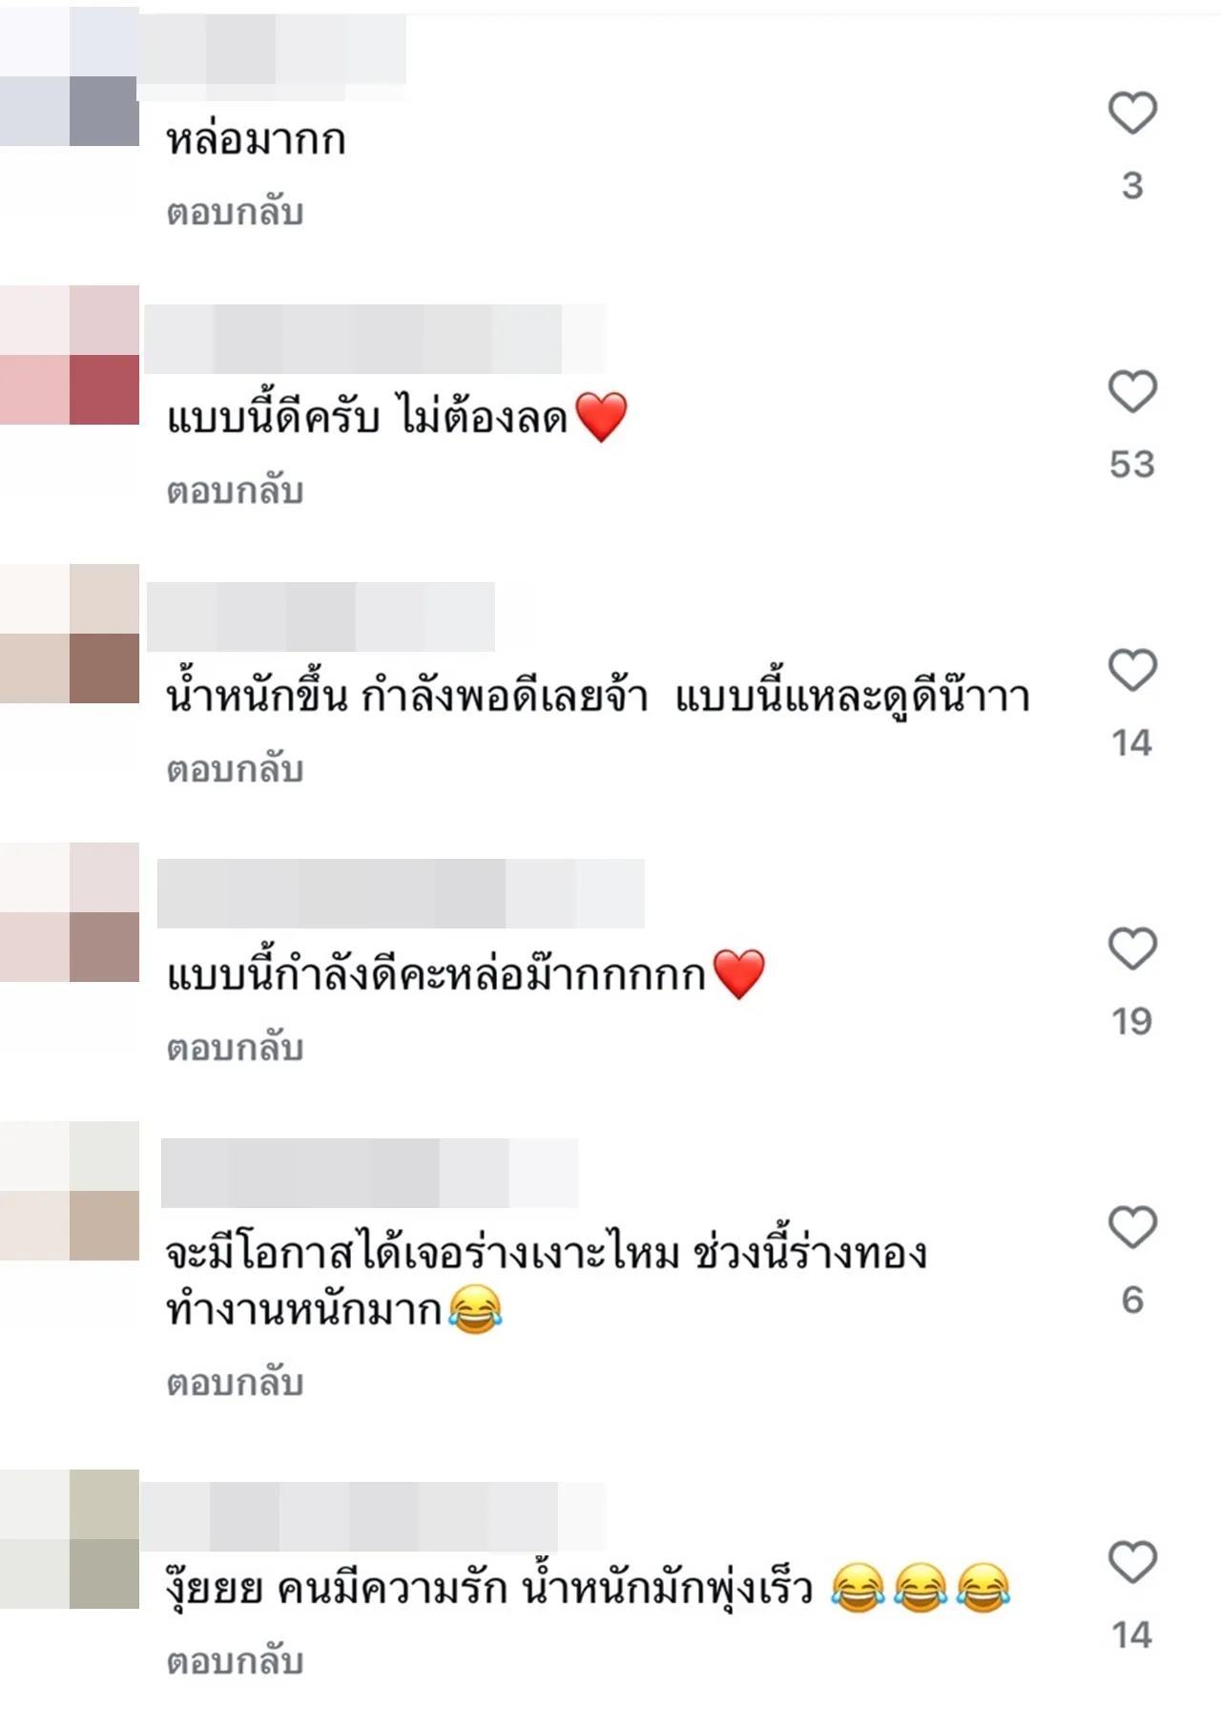The height and width of the screenshot is (1710, 1221).
Task: Like the 'ร่างเงาะ' comment with 6 likes
Action: tap(1132, 1227)
